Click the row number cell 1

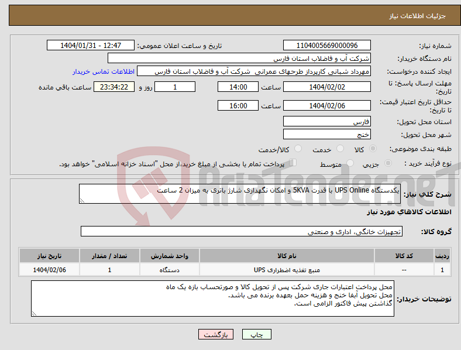(442, 270)
